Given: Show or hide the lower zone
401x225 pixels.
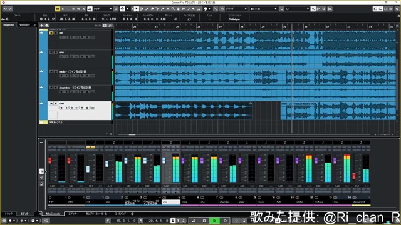Looking at the screenshot, I should tap(380, 9).
